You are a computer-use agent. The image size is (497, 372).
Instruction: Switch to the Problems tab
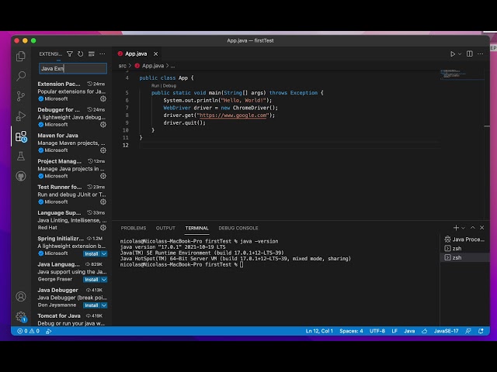pyautogui.click(x=134, y=228)
